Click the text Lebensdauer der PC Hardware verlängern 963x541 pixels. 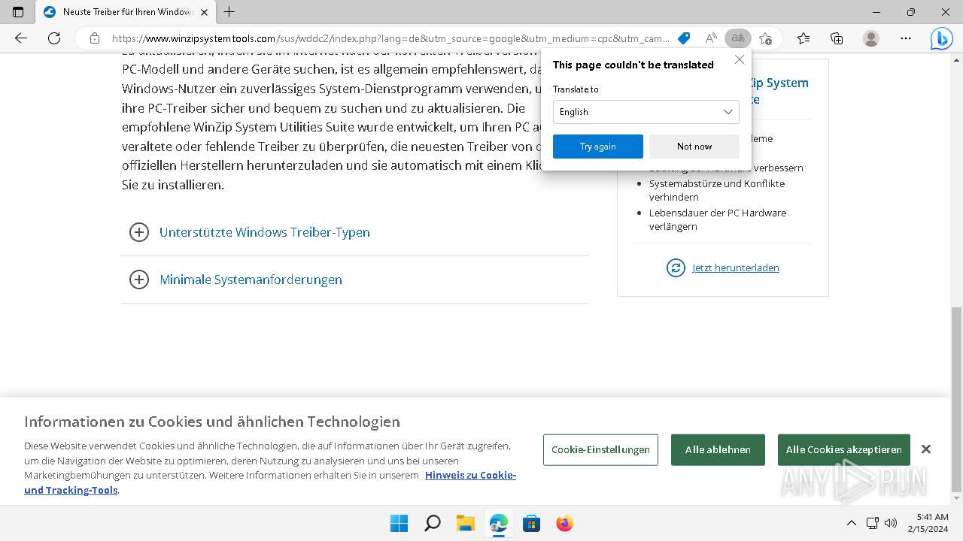click(718, 219)
